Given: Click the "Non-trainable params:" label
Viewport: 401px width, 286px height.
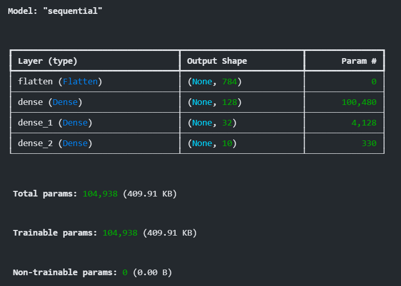Looking at the screenshot, I should [x=65, y=272].
